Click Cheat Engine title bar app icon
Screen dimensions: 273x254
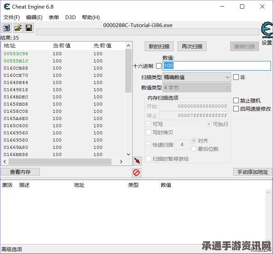pos(7,7)
